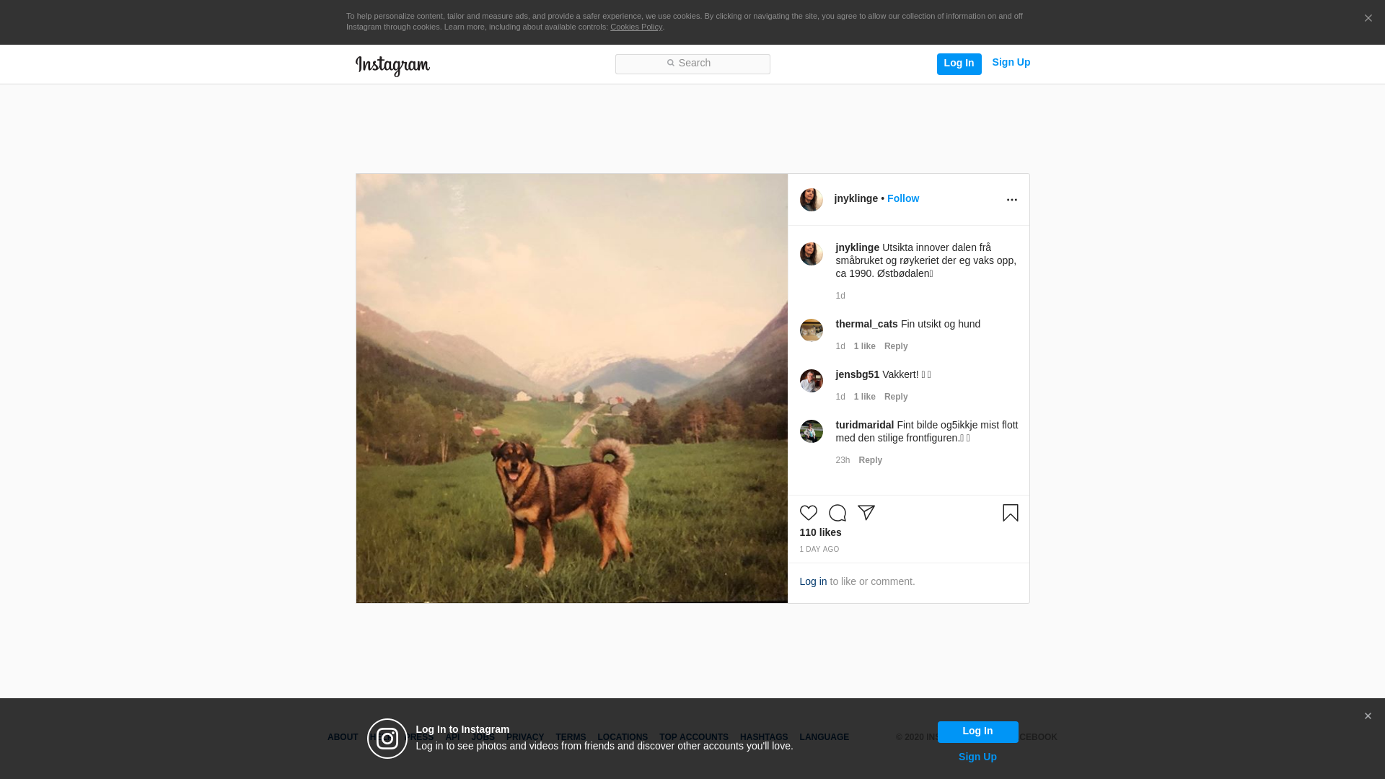
Task: Click the turidmaridal username link
Action: (864, 425)
